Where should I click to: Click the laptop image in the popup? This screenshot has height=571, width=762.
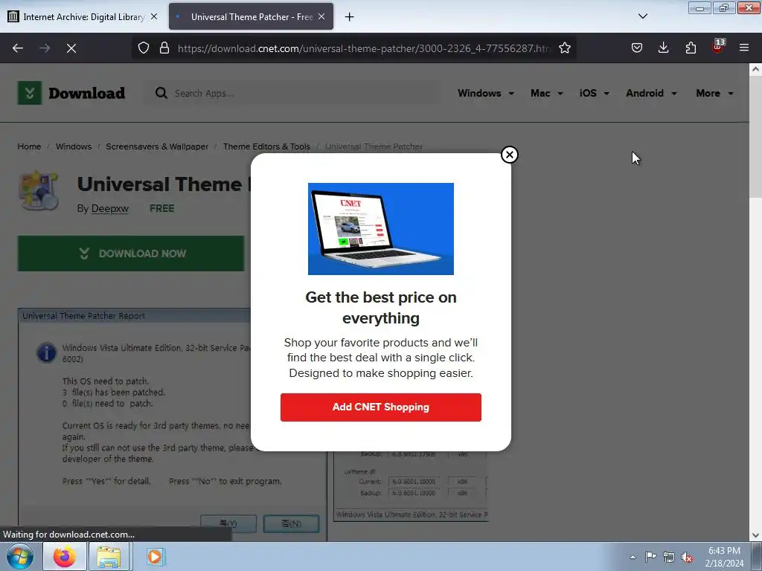coord(380,229)
